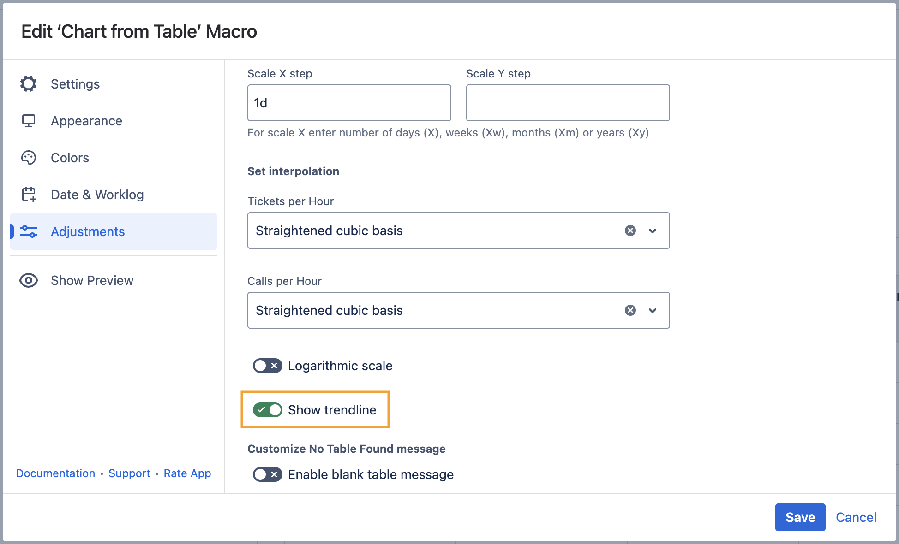
Task: Click the Settings gear icon
Action: [29, 84]
